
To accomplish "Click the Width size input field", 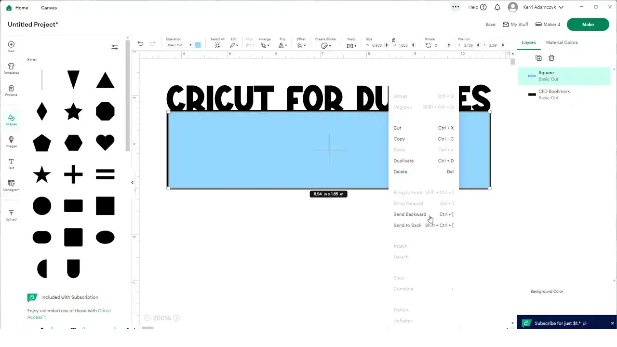I will tap(377, 45).
